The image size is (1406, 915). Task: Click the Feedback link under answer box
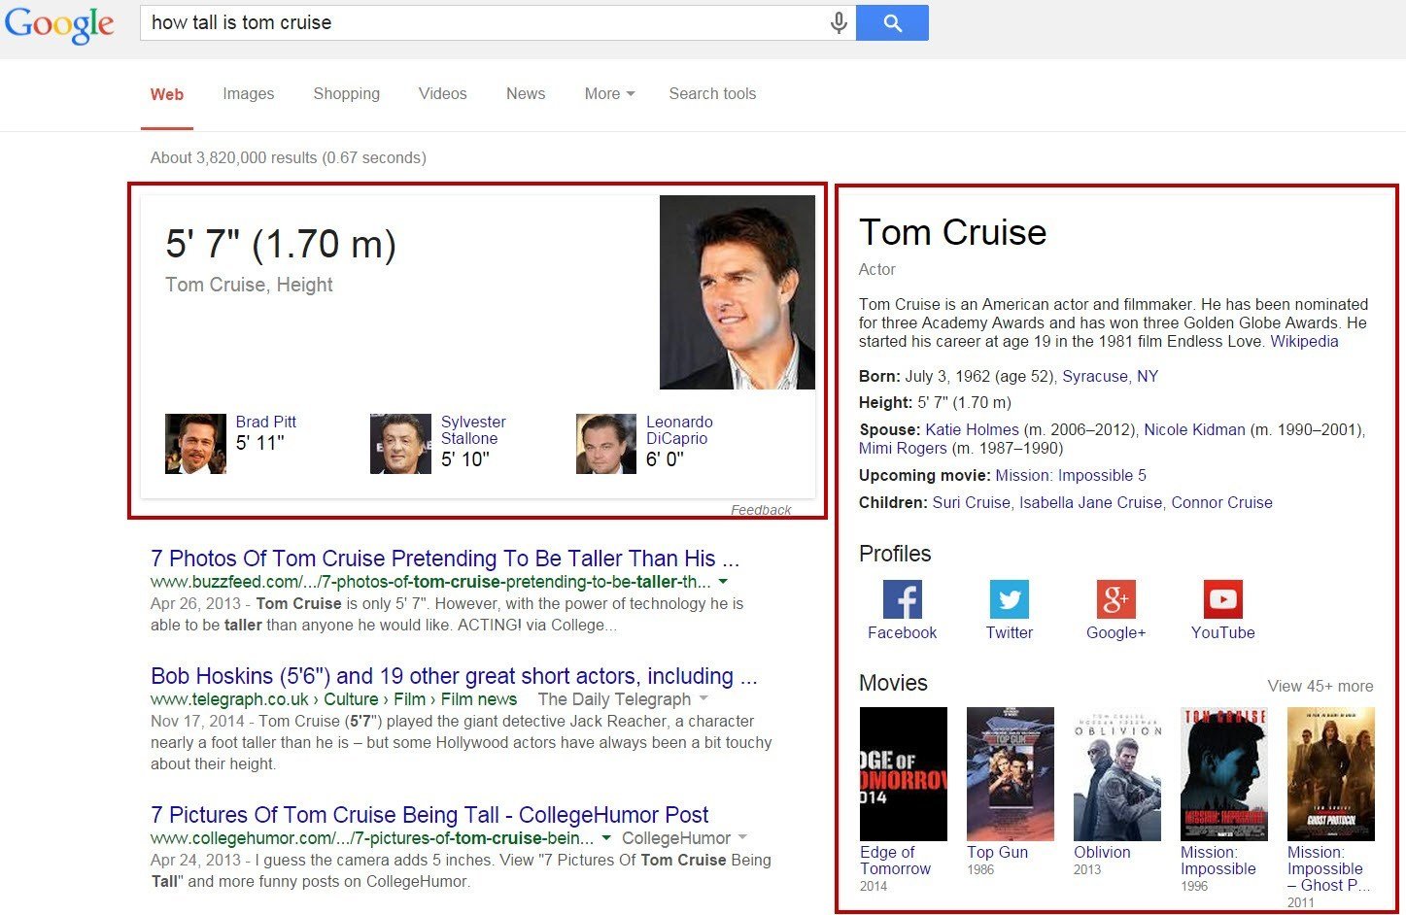(x=761, y=510)
